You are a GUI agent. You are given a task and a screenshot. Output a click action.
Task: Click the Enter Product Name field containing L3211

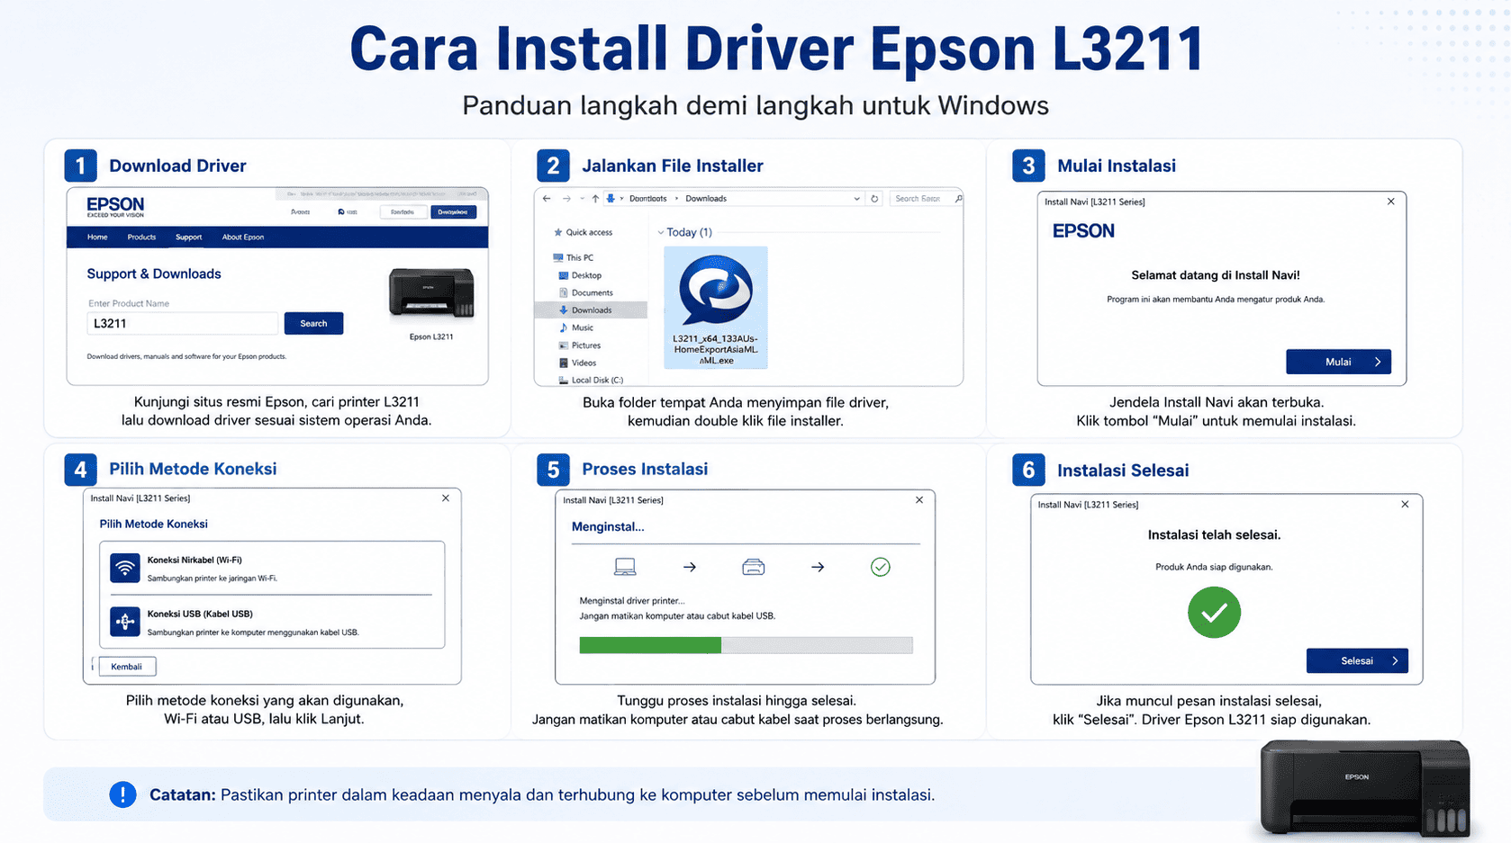[x=182, y=324]
